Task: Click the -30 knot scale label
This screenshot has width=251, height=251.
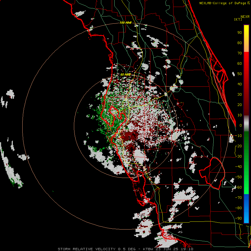Action: tap(238, 156)
